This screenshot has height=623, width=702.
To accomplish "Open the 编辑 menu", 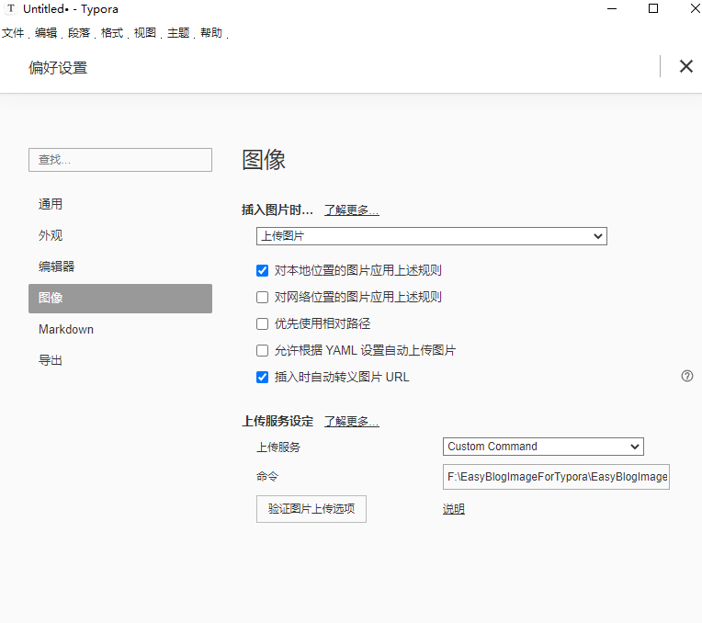I will tap(46, 33).
